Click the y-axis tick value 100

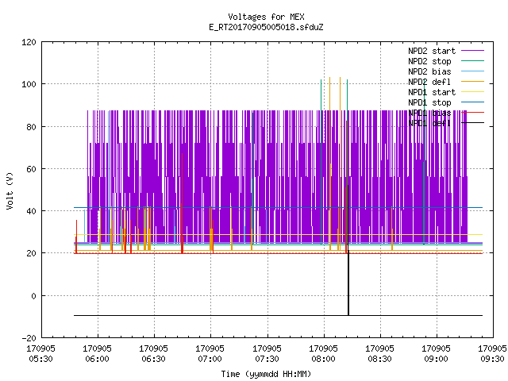click(x=29, y=85)
